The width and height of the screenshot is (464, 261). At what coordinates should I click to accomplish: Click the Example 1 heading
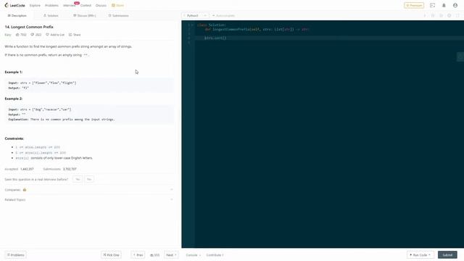pos(14,72)
